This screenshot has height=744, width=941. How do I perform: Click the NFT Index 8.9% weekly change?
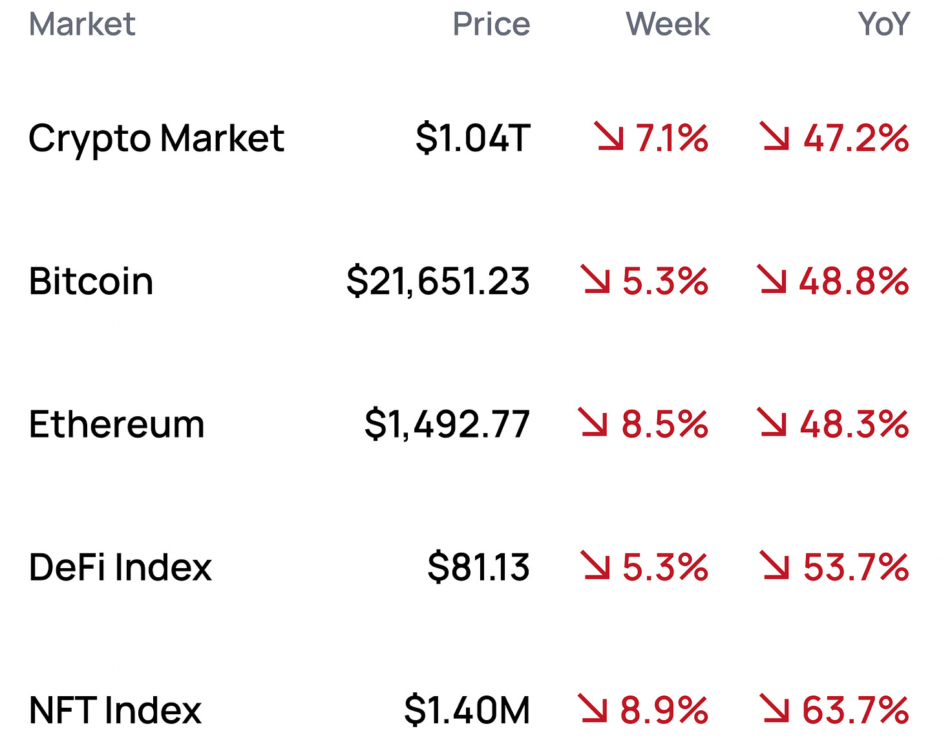click(x=664, y=710)
